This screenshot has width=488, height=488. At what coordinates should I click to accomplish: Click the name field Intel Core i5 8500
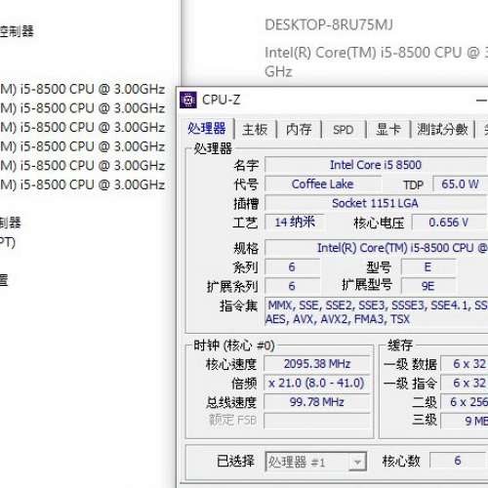click(x=376, y=165)
